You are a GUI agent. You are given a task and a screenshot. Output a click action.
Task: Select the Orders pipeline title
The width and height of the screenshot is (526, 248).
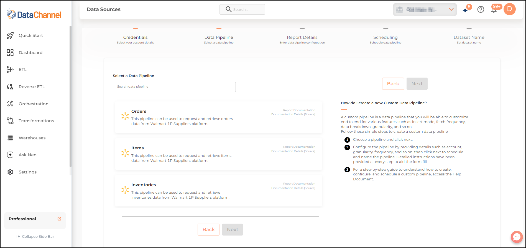tap(139, 111)
